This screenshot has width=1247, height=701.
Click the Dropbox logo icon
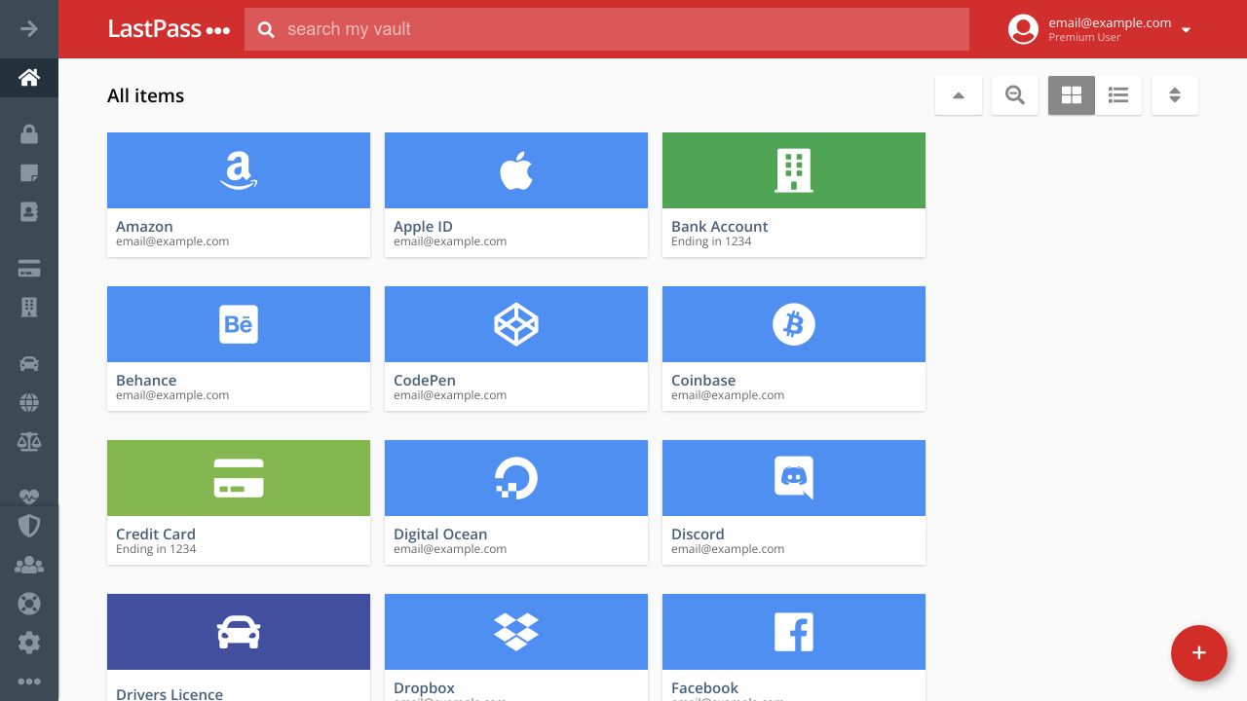click(x=516, y=632)
